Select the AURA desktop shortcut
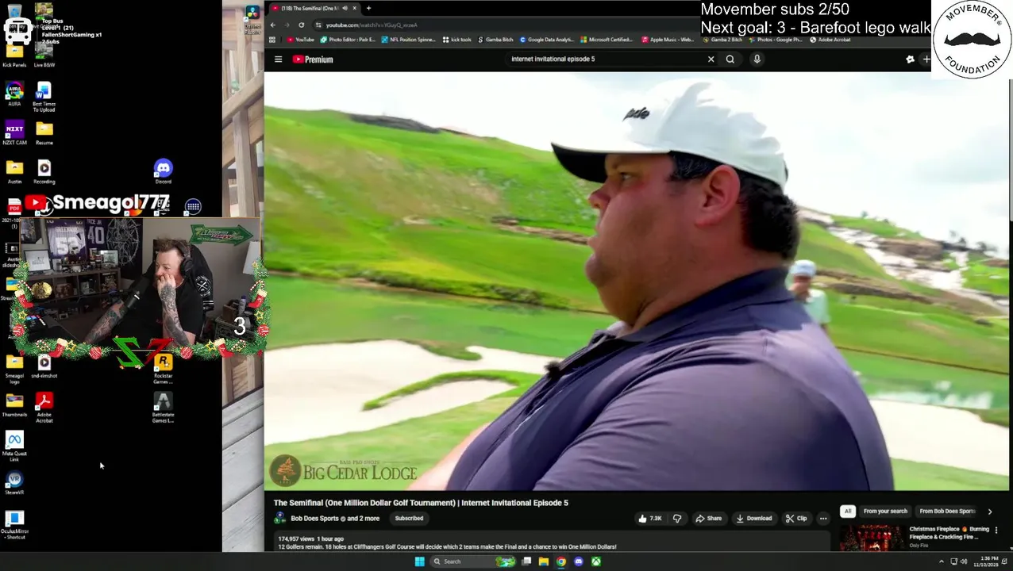This screenshot has height=571, width=1013. [14, 94]
